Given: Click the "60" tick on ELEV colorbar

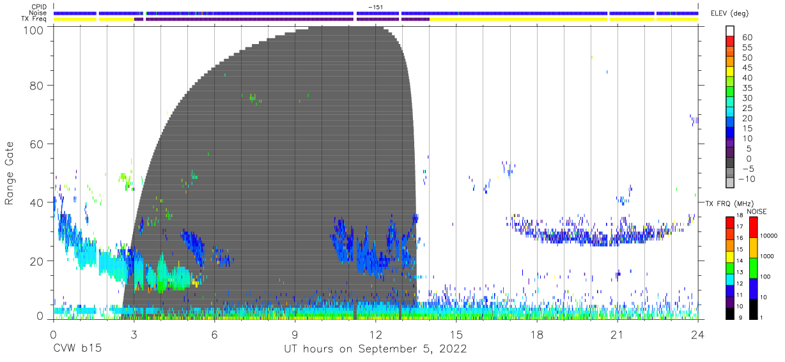Looking at the screenshot, I should [746, 38].
